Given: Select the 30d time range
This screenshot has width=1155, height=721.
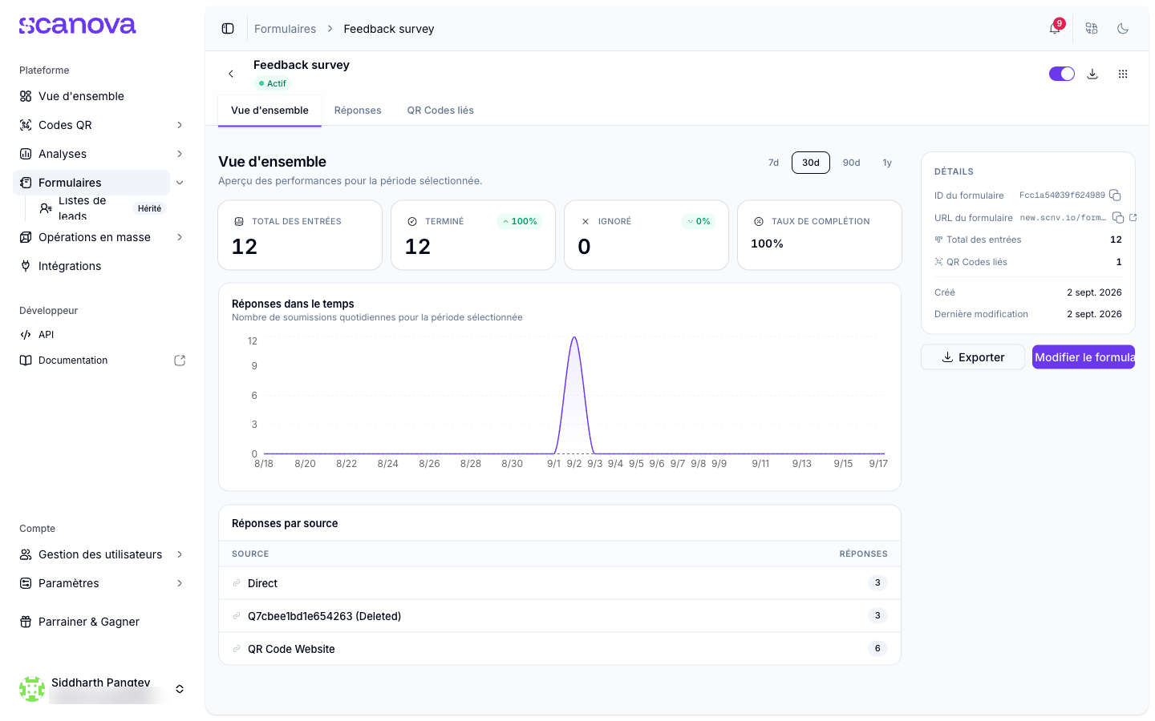Looking at the screenshot, I should click(811, 163).
